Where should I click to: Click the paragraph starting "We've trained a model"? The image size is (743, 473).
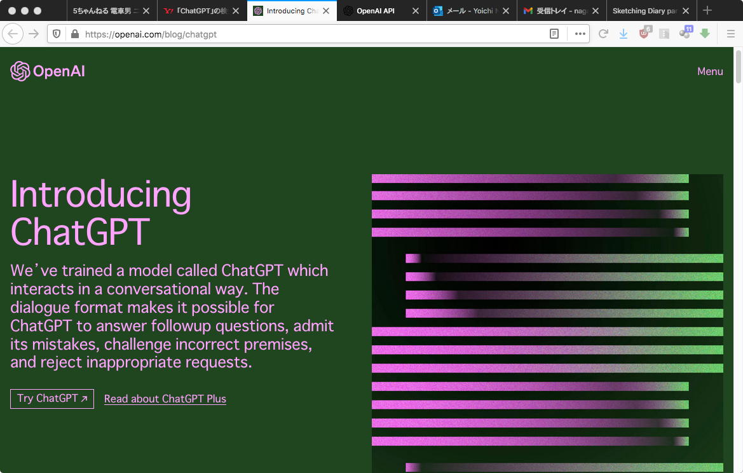(172, 316)
